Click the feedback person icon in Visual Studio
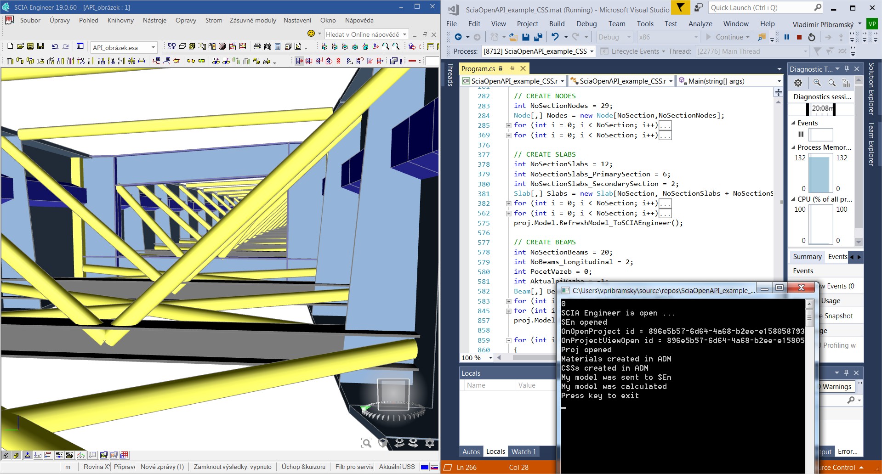The image size is (882, 474). pos(698,7)
